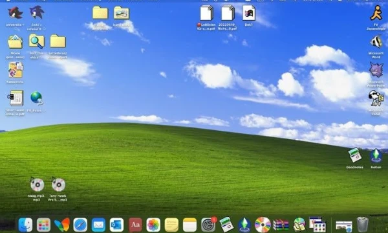Open the CD with music folder dock icon

pos(299,225)
